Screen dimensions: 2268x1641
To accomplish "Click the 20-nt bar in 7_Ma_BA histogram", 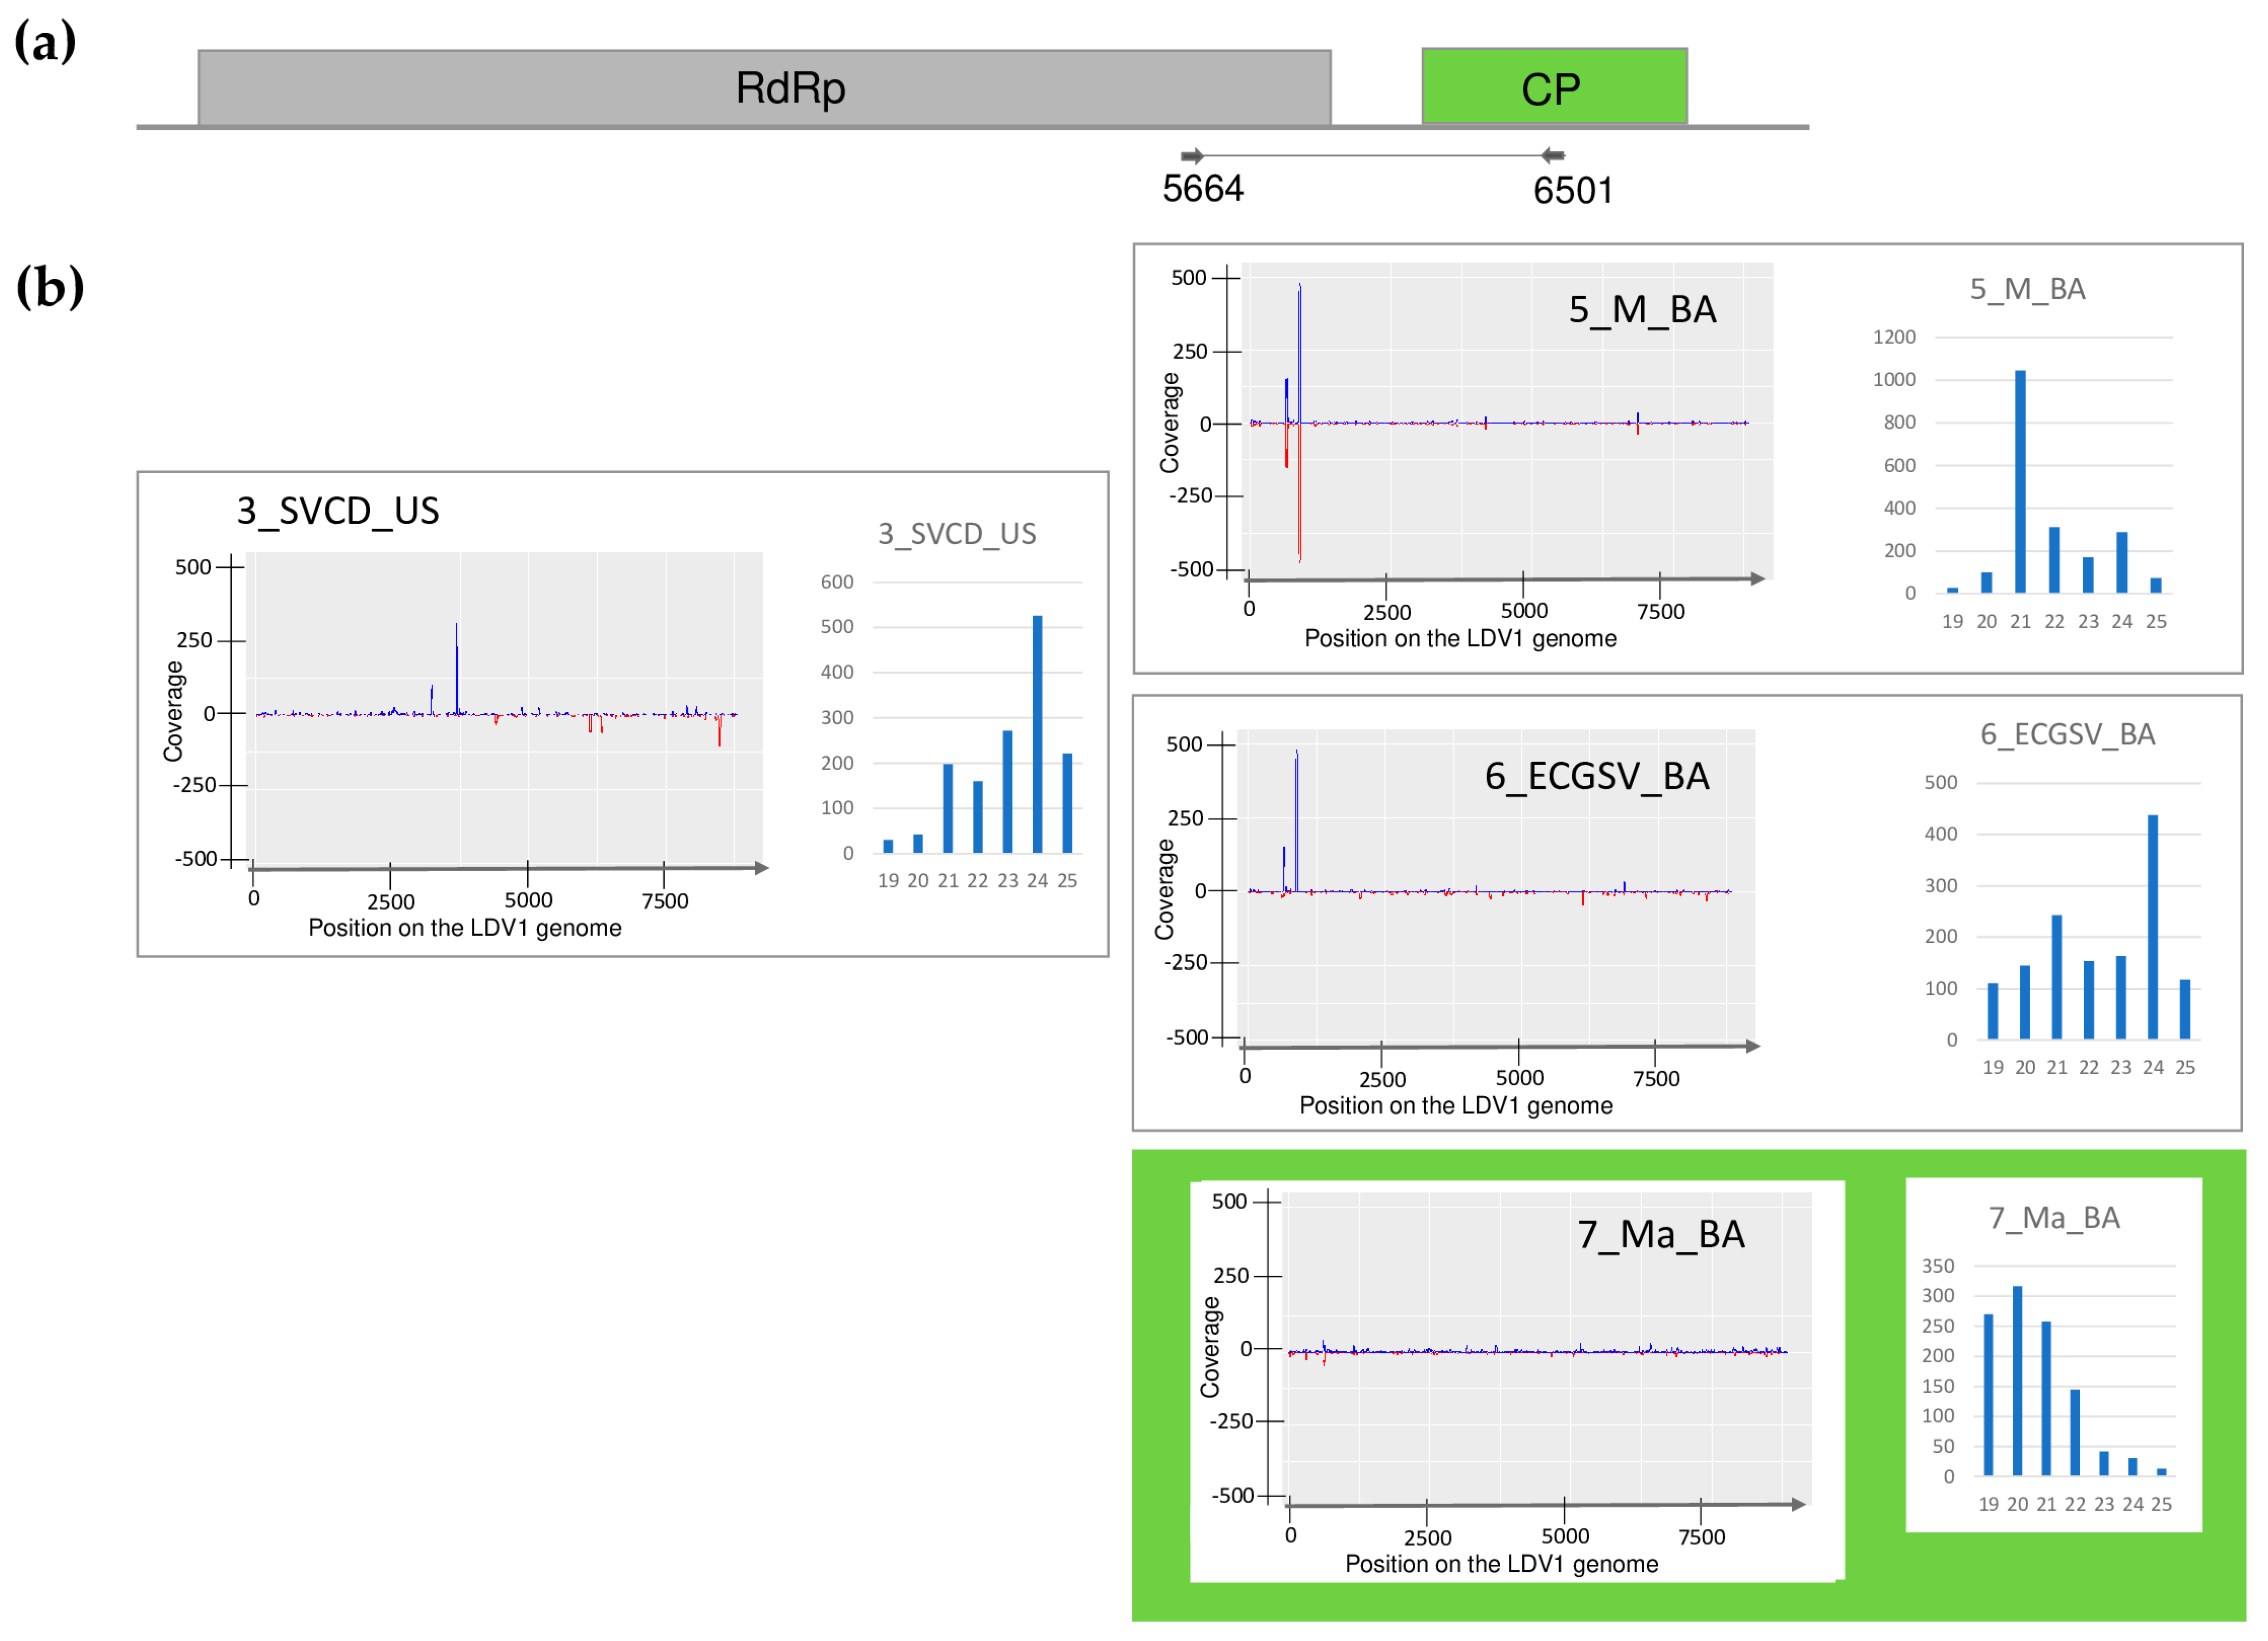I will pos(2017,1381).
